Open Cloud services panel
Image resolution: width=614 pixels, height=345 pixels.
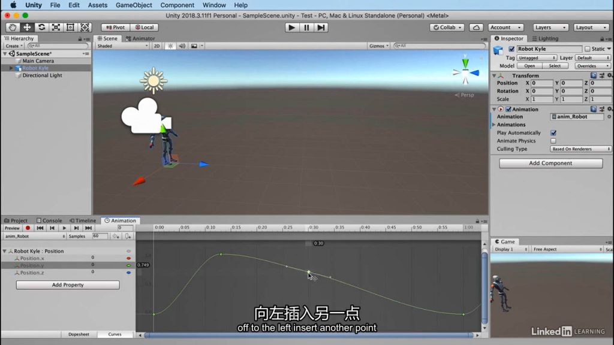pyautogui.click(x=476, y=28)
